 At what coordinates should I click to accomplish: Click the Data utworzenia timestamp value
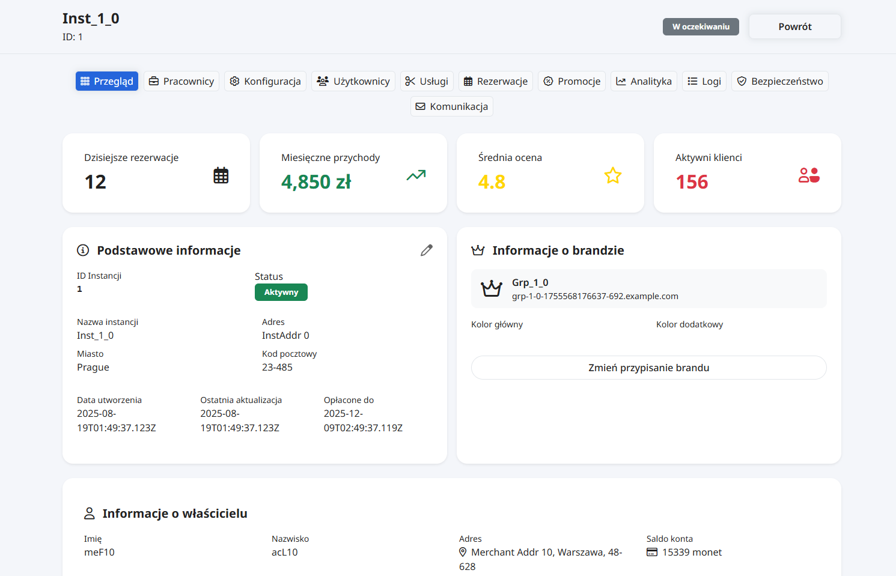(x=117, y=420)
